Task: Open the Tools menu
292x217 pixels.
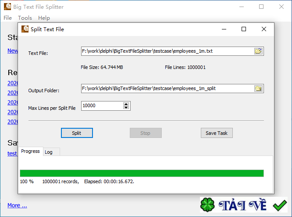Action: point(25,18)
